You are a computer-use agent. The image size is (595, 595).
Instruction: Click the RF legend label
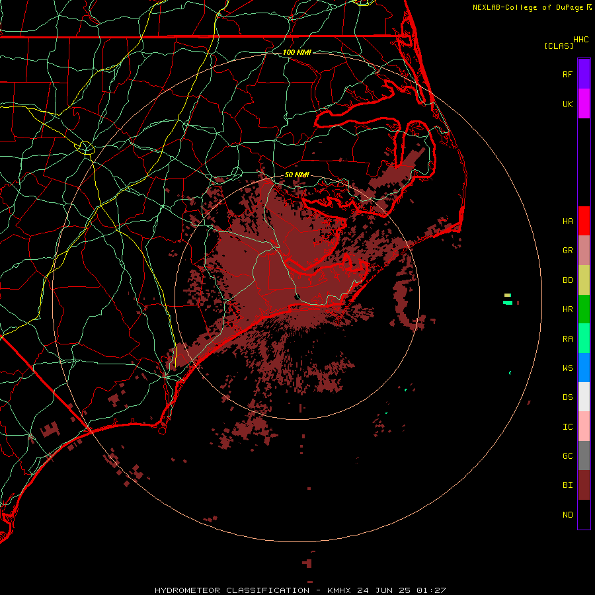pos(567,74)
